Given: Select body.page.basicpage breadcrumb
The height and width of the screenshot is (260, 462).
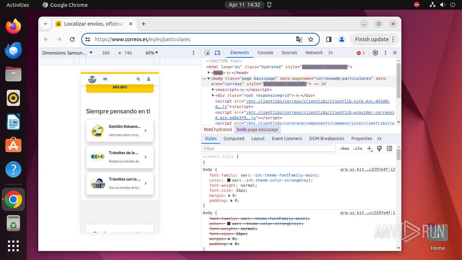Looking at the screenshot, I should (257, 130).
